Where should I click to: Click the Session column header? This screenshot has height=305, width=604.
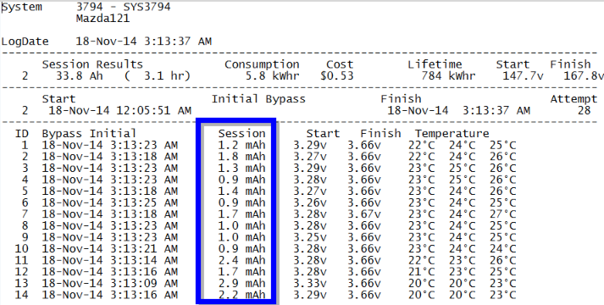click(241, 134)
